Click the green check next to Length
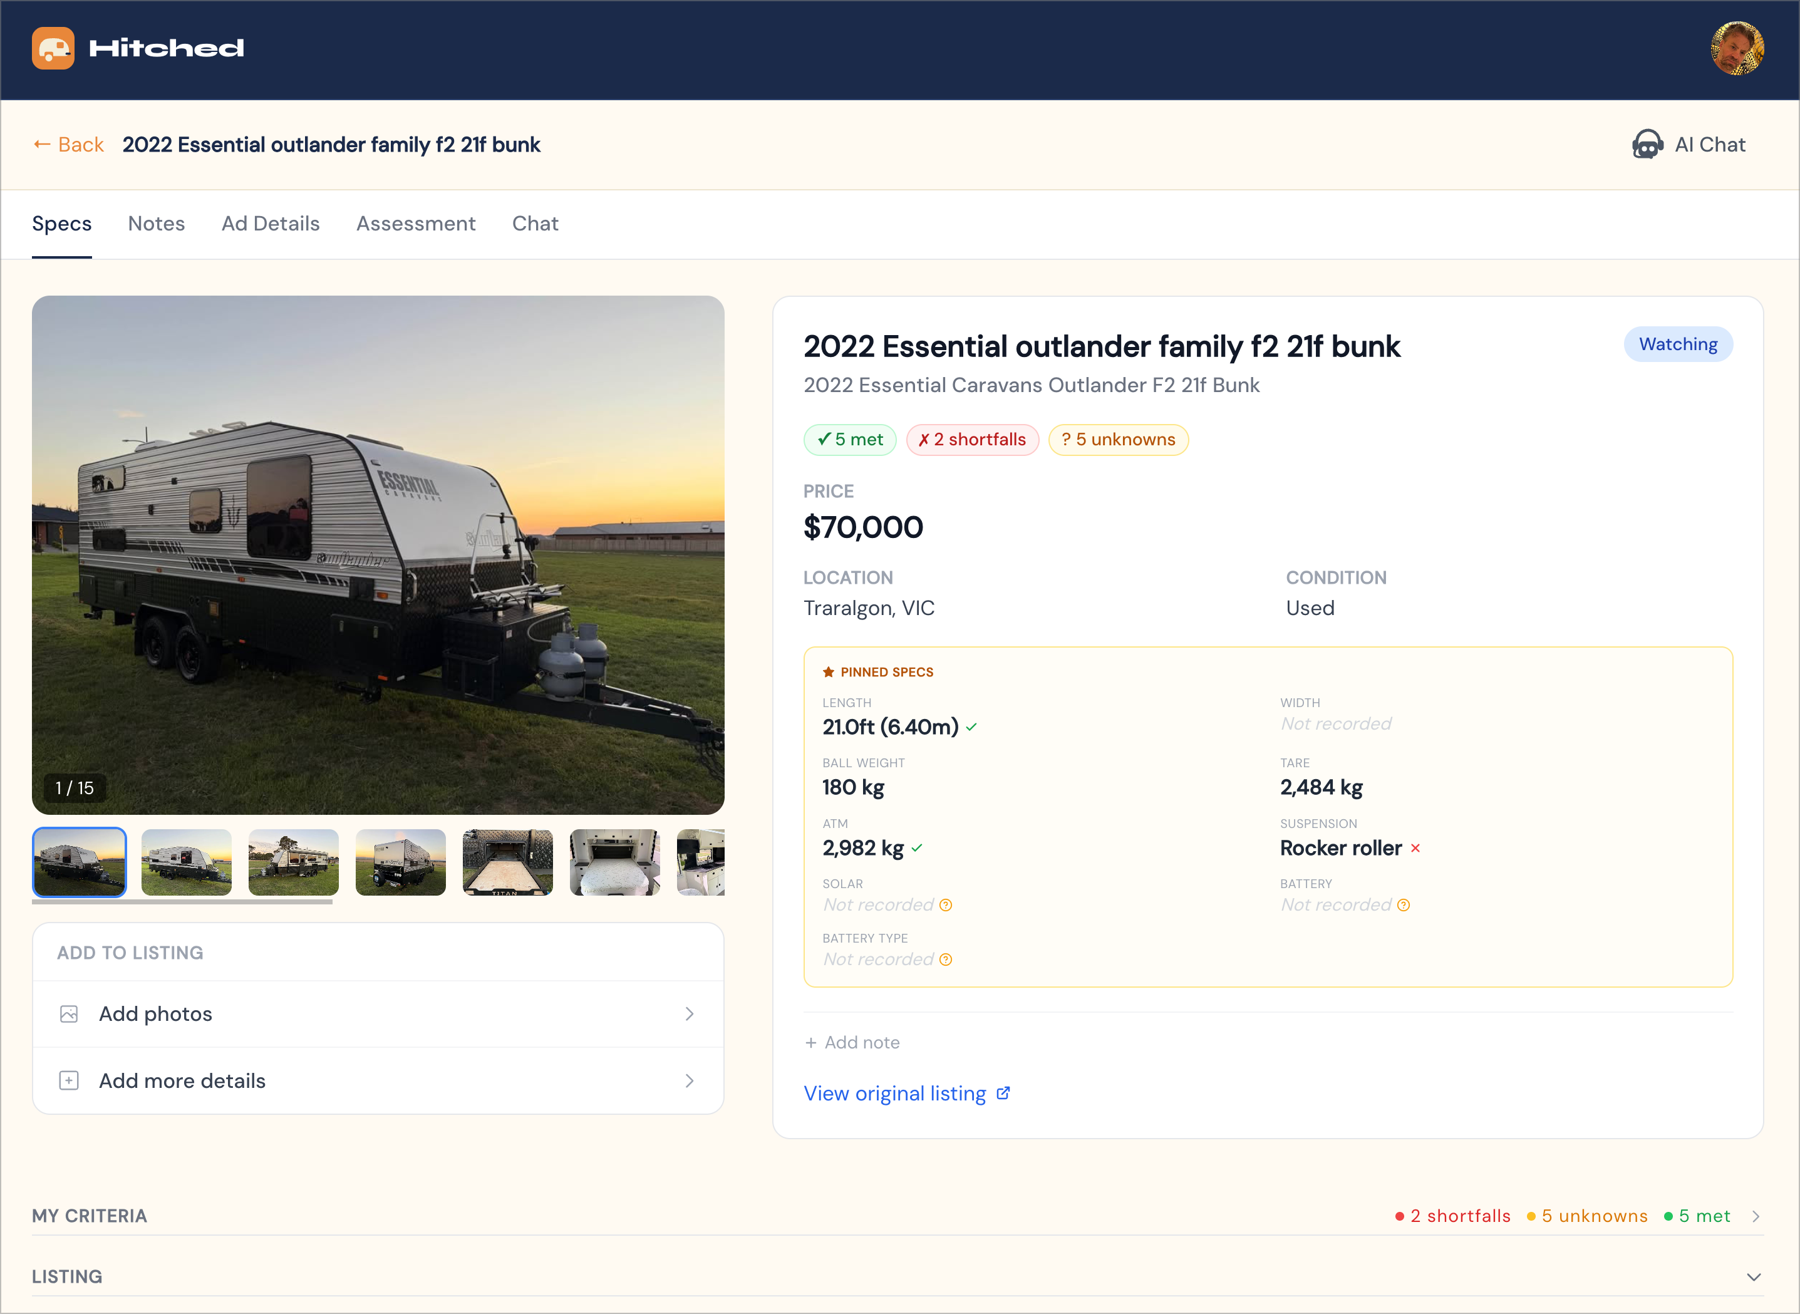The height and width of the screenshot is (1314, 1800). click(x=972, y=727)
